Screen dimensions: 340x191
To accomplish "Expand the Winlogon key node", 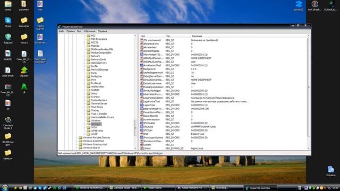I will [84, 124].
